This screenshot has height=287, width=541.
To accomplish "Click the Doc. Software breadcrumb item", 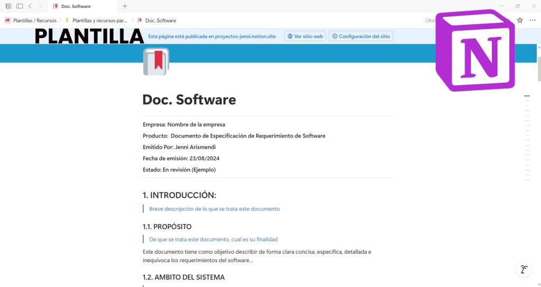I will [160, 21].
